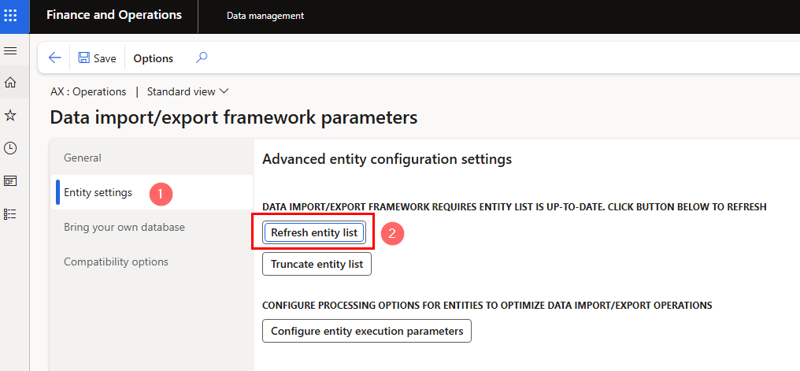Expand the navigation pane hamburger menu

click(x=11, y=50)
